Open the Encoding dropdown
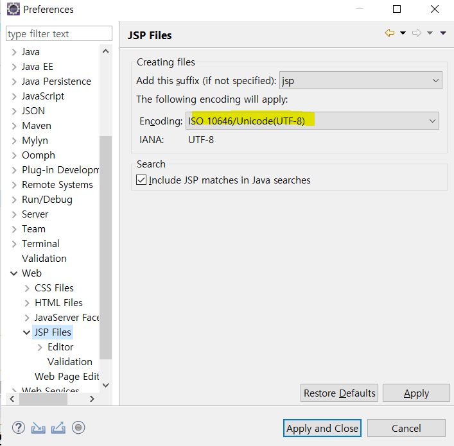The image size is (454, 446). [312, 121]
